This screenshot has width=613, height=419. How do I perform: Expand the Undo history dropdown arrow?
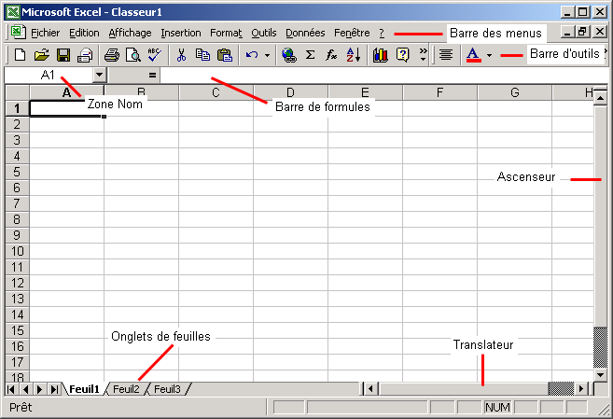pyautogui.click(x=268, y=55)
